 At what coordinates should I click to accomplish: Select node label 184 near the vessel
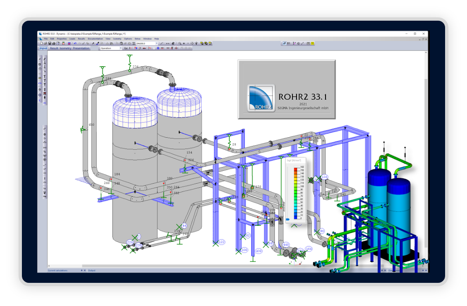pyautogui.click(x=117, y=175)
